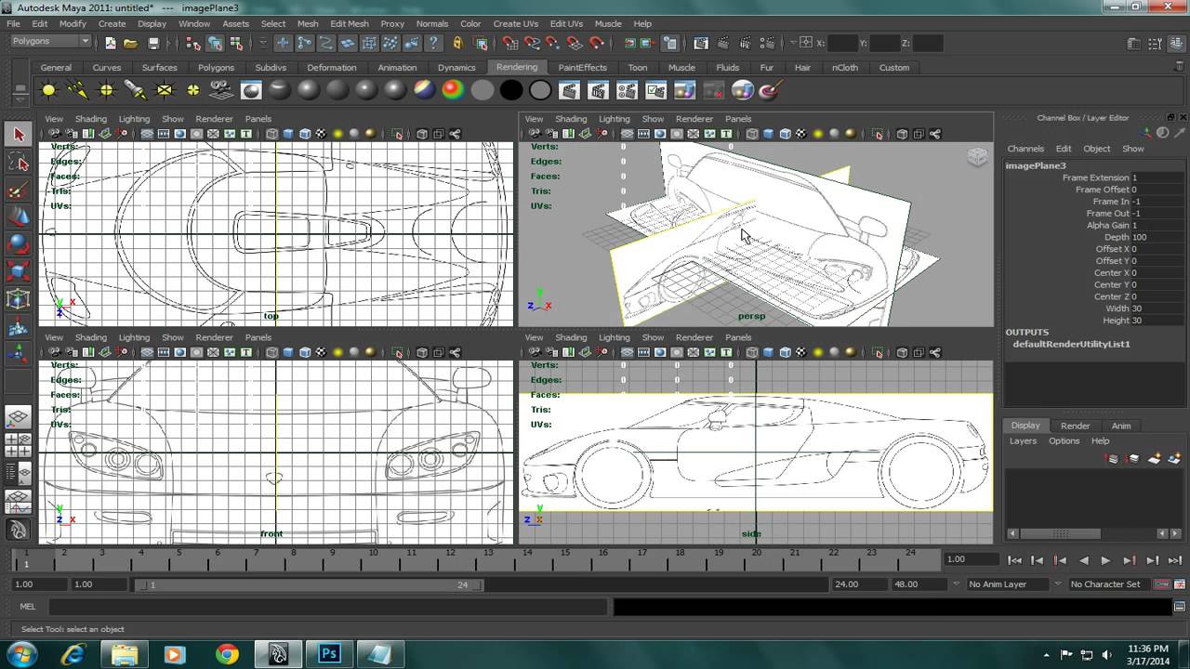1190x669 pixels.
Task: Click the Directional Light shelf icon
Action: (77, 90)
